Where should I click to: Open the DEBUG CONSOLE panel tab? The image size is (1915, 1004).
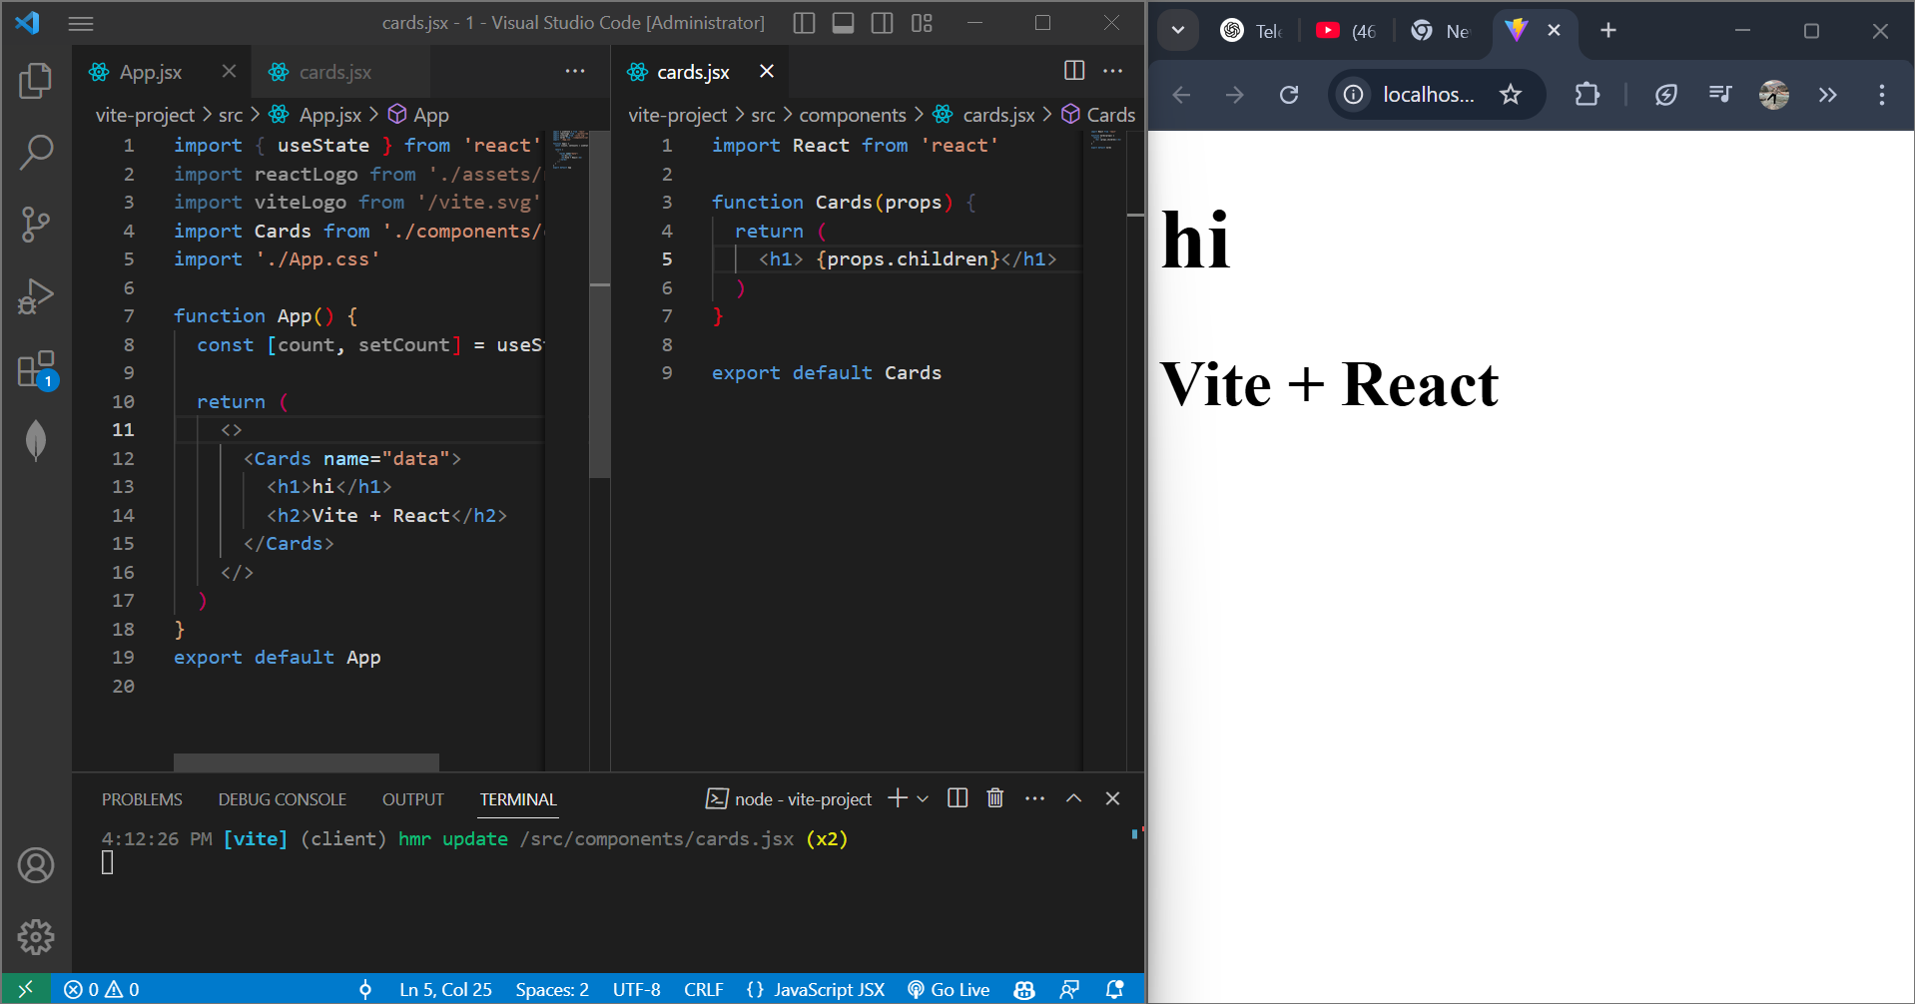tap(283, 799)
